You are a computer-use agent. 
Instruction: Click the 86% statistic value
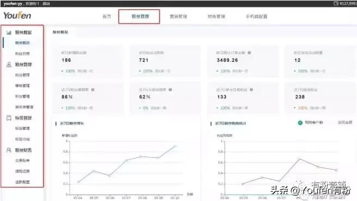coord(67,97)
